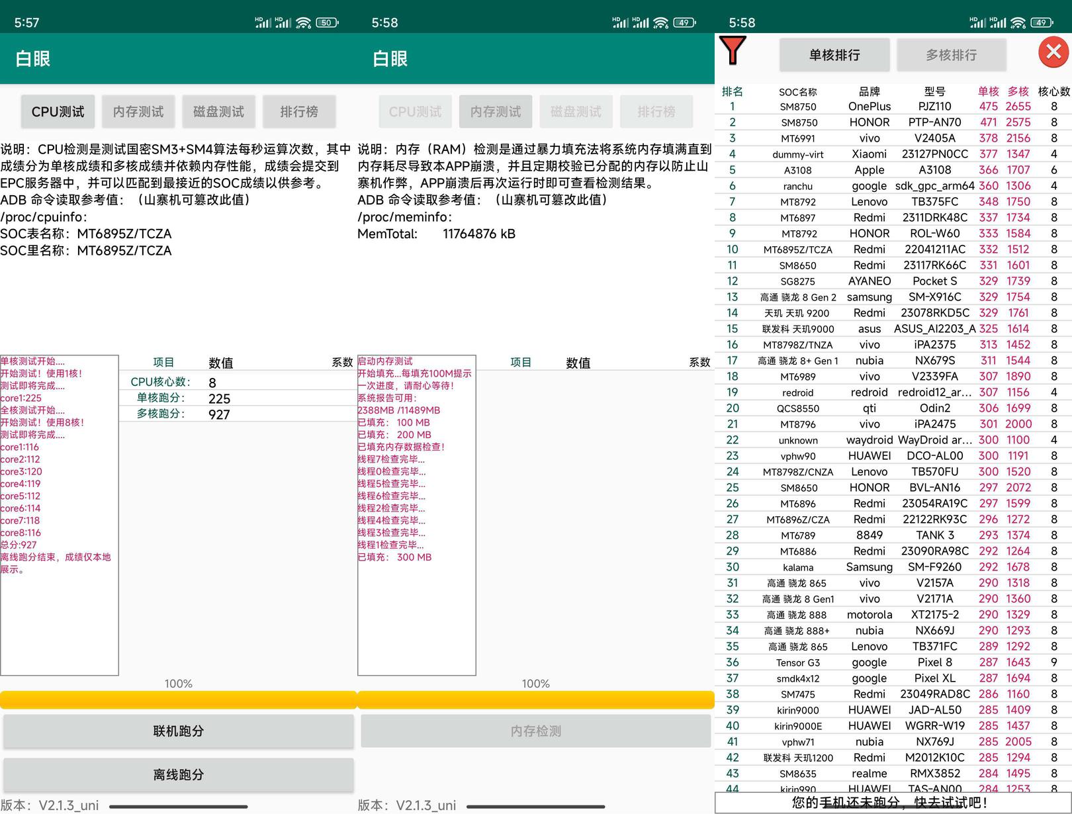Sort by 单核 column header
Screen dimensions: 1072x814
pyautogui.click(x=989, y=91)
